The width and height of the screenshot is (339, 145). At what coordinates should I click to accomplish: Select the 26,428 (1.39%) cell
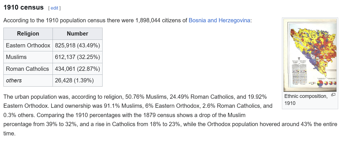tap(77, 80)
